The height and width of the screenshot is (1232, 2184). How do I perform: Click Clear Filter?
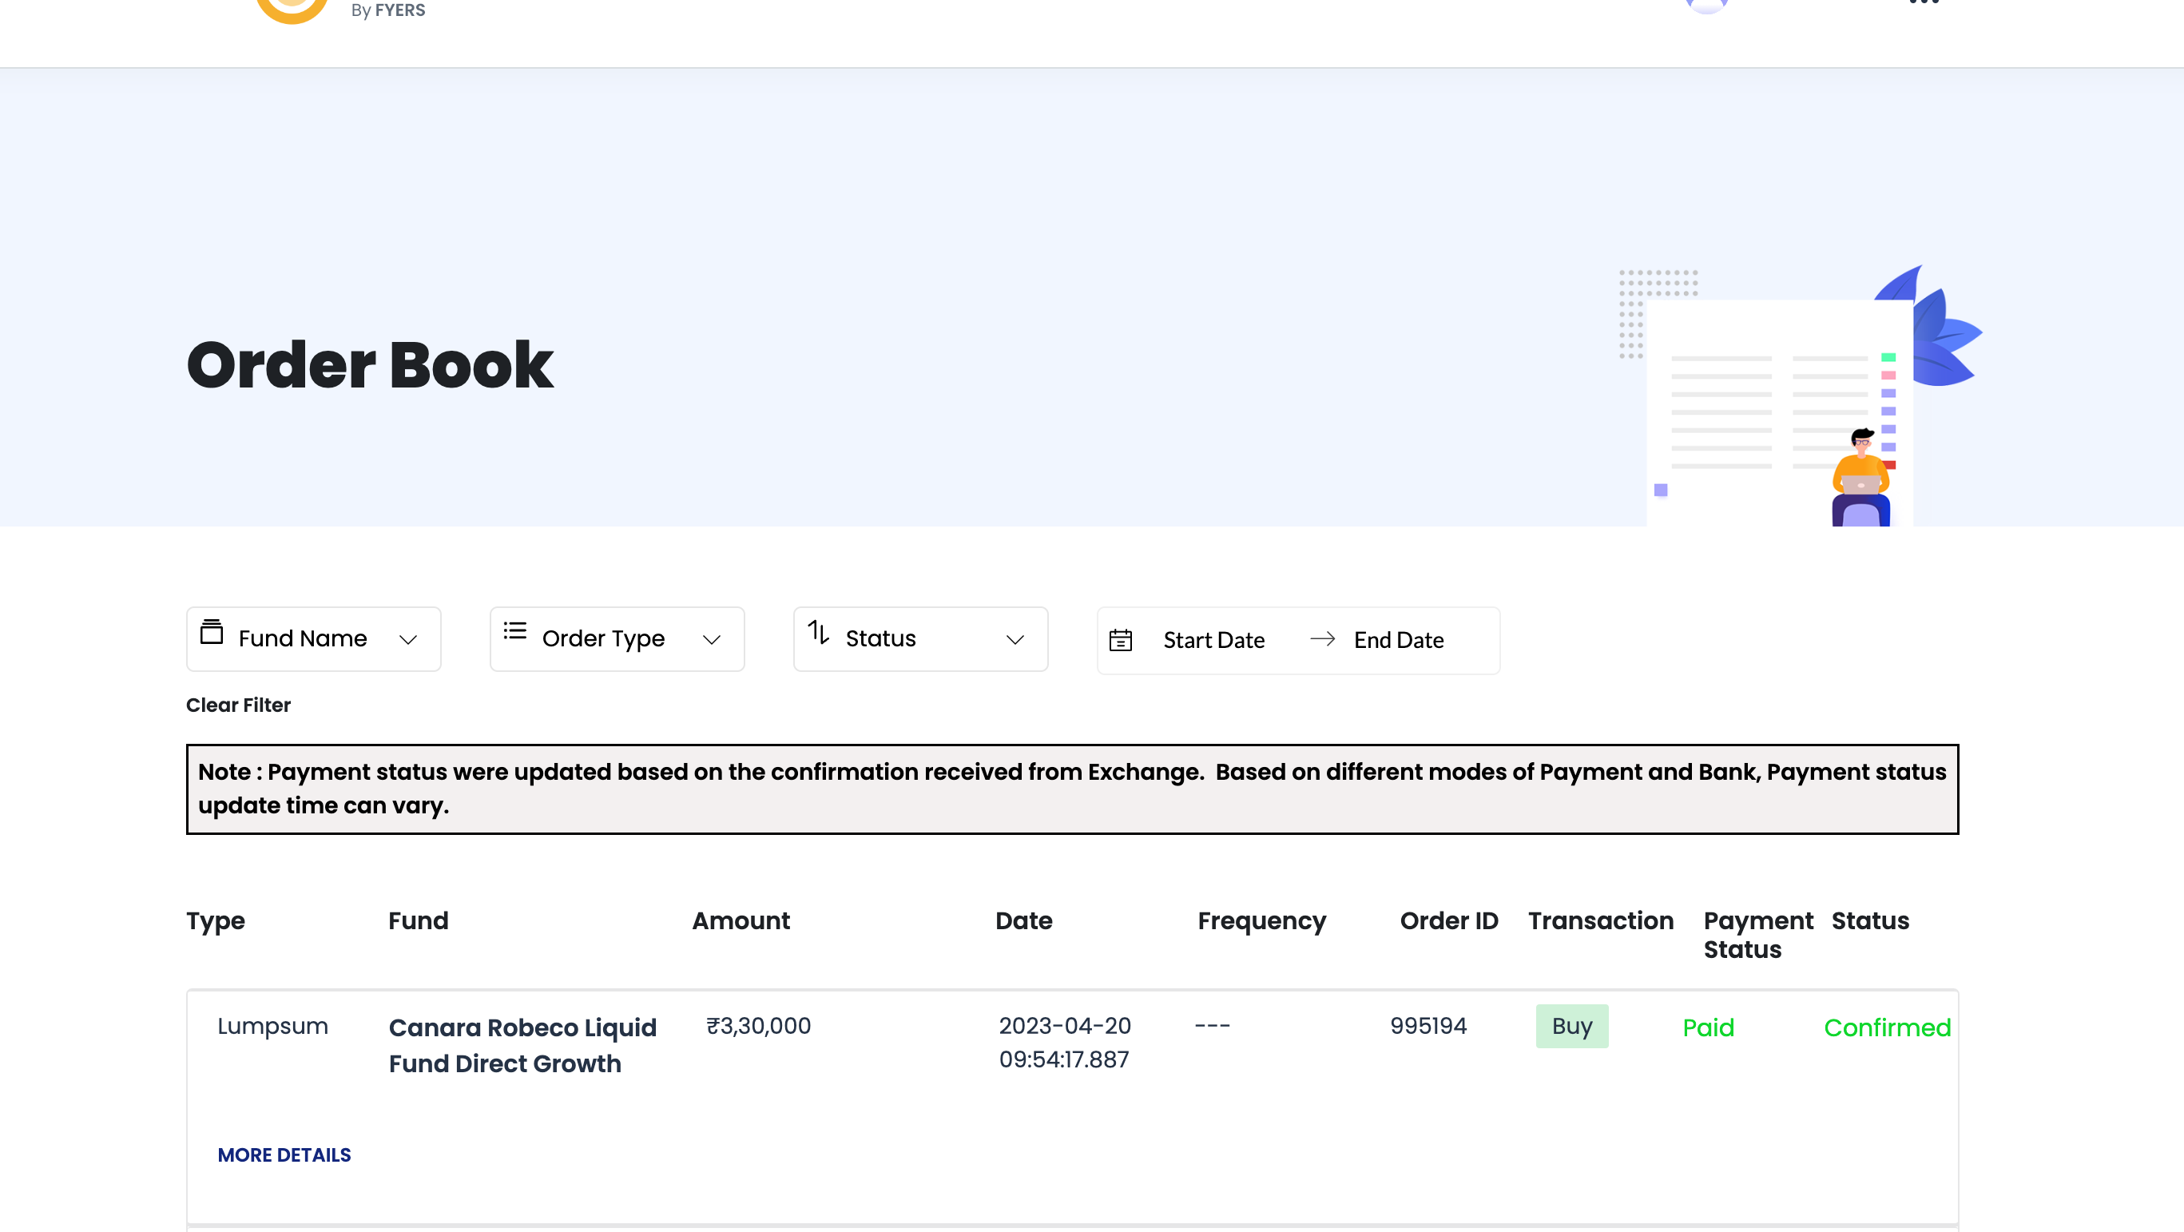[x=238, y=705]
